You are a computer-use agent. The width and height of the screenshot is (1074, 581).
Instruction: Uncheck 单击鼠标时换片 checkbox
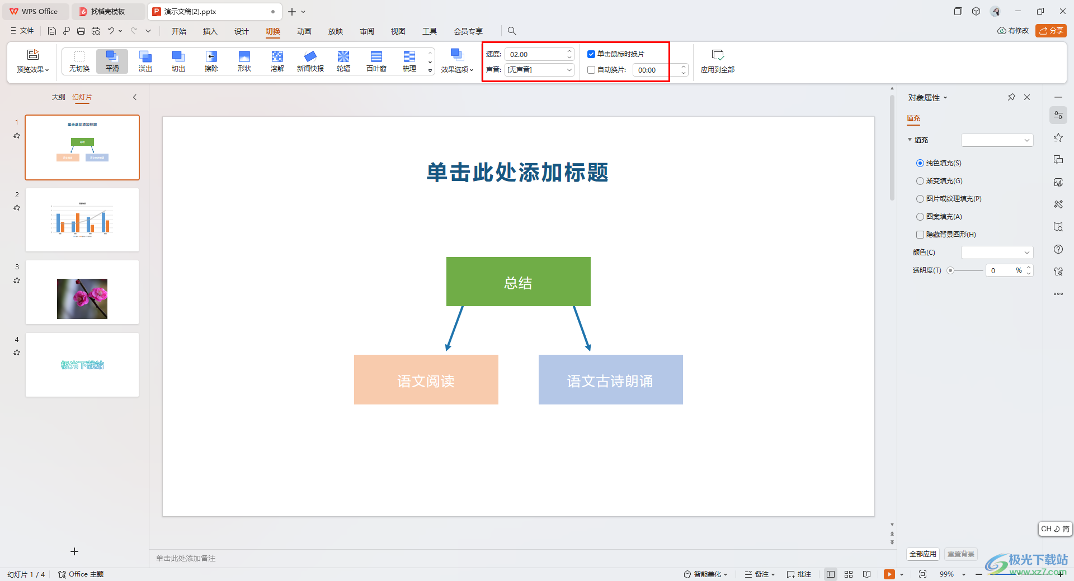[x=591, y=54]
